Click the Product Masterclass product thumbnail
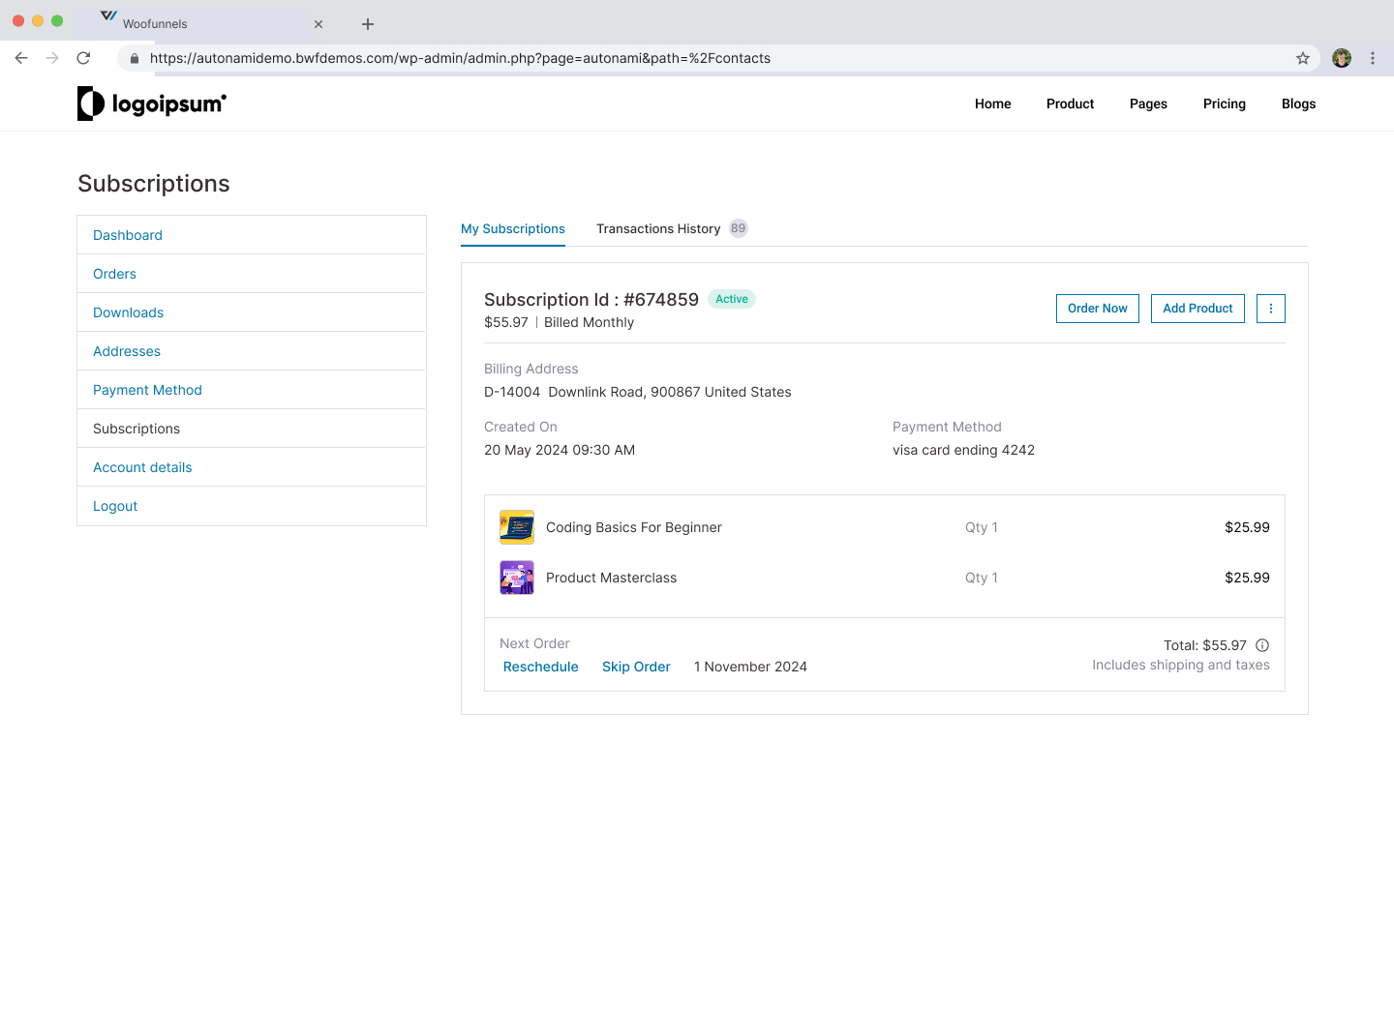 tap(517, 577)
